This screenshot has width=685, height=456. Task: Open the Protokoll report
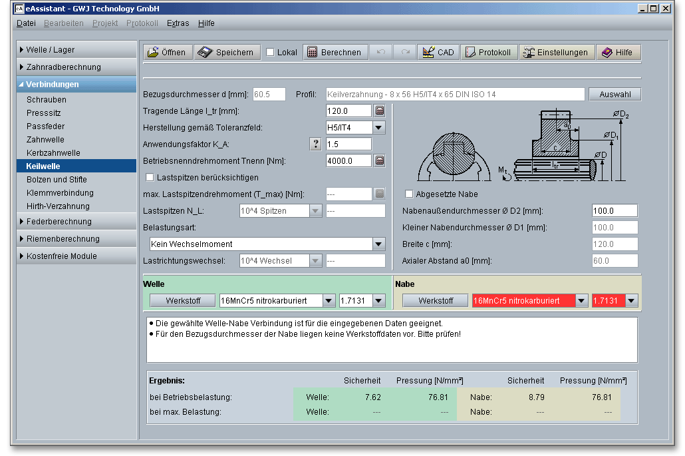488,53
